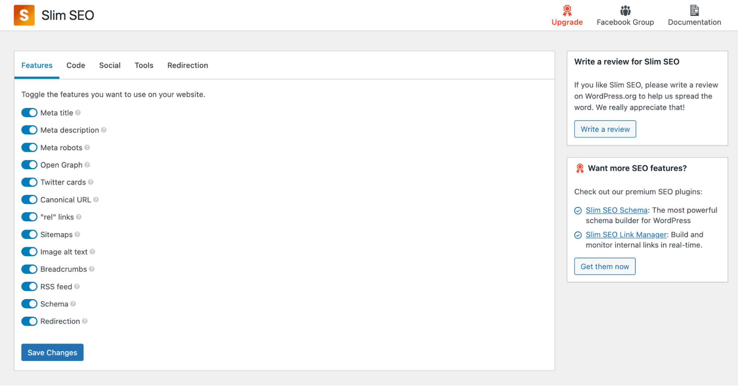This screenshot has height=386, width=738.
Task: Disable the Redirection feature switch
Action: click(29, 321)
